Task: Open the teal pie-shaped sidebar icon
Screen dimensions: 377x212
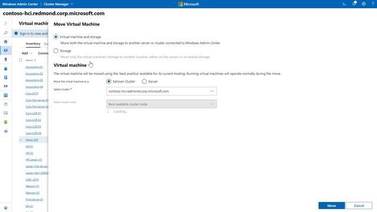Action: (x=6, y=104)
